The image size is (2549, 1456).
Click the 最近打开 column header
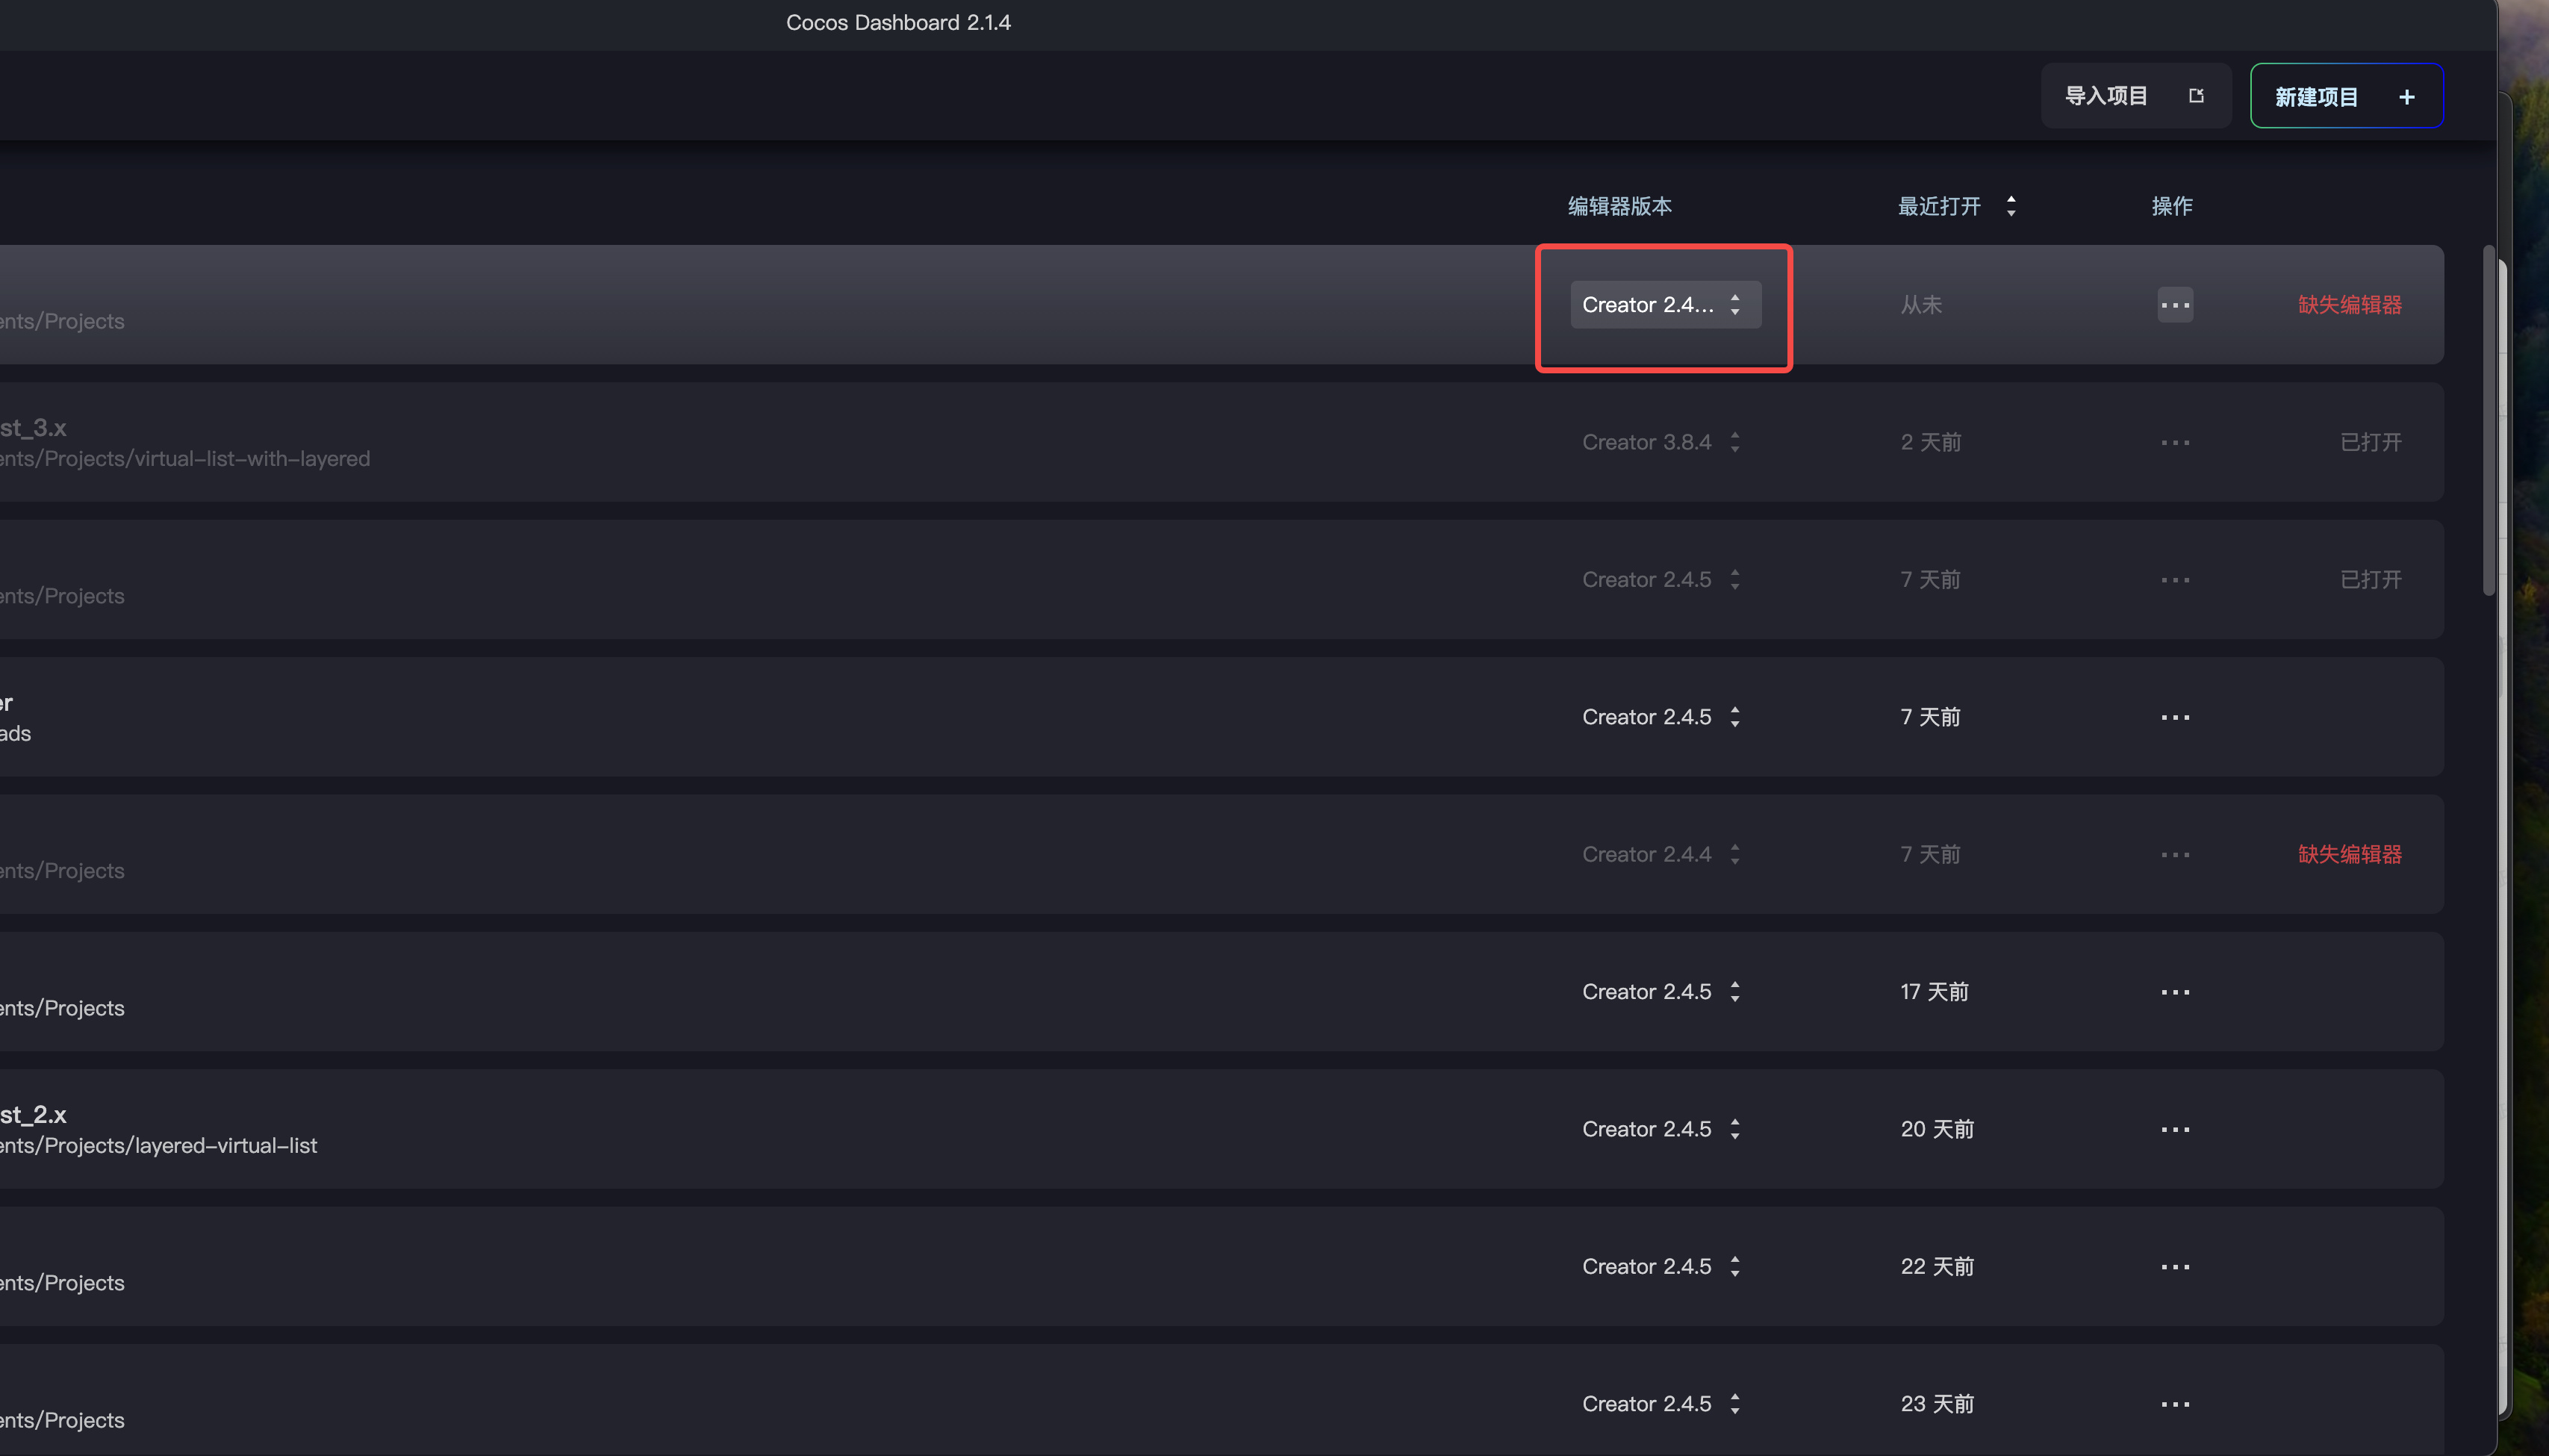coord(1939,206)
